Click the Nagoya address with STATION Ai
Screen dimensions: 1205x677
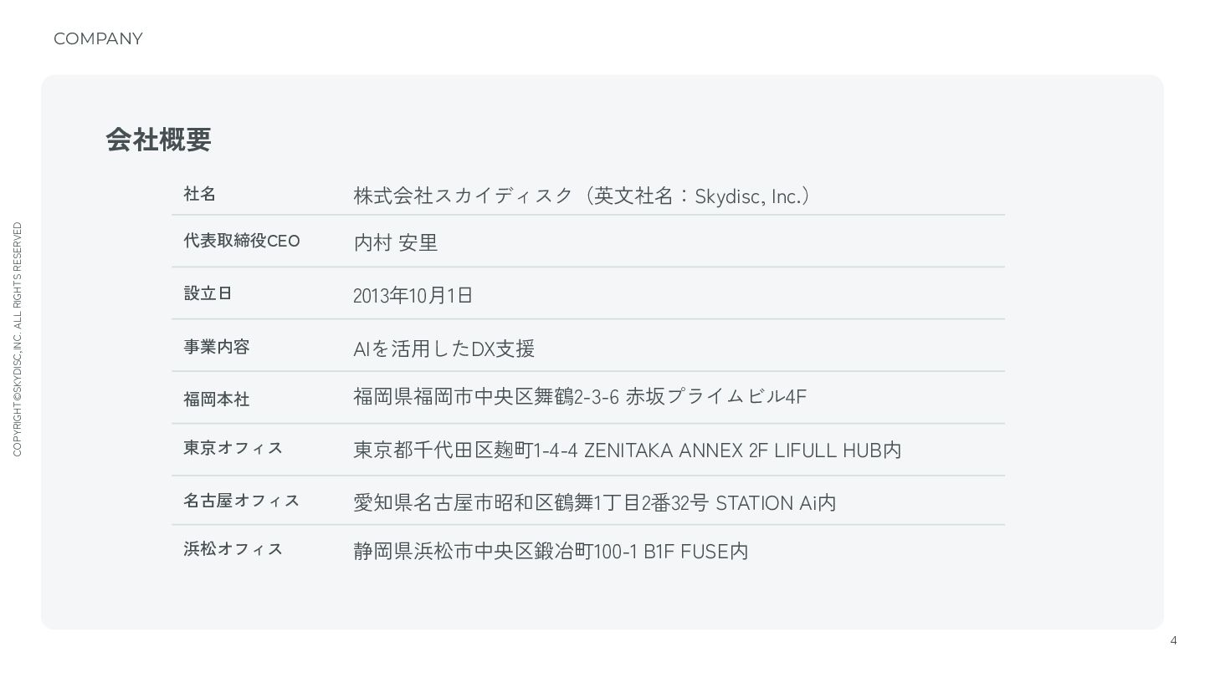(594, 502)
